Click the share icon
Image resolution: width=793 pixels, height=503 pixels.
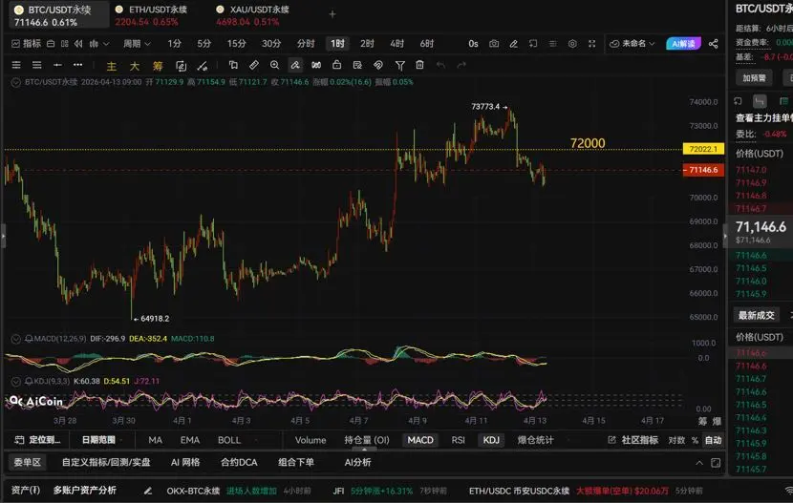(713, 44)
